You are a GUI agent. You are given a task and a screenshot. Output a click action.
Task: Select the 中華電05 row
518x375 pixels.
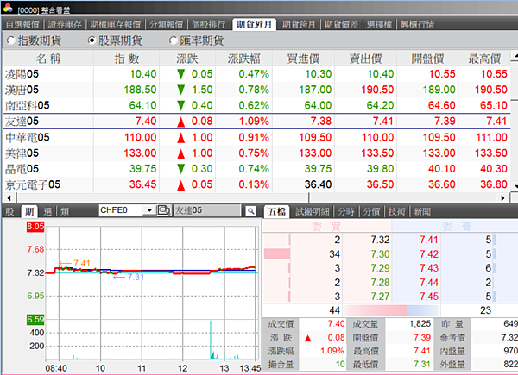click(256, 137)
